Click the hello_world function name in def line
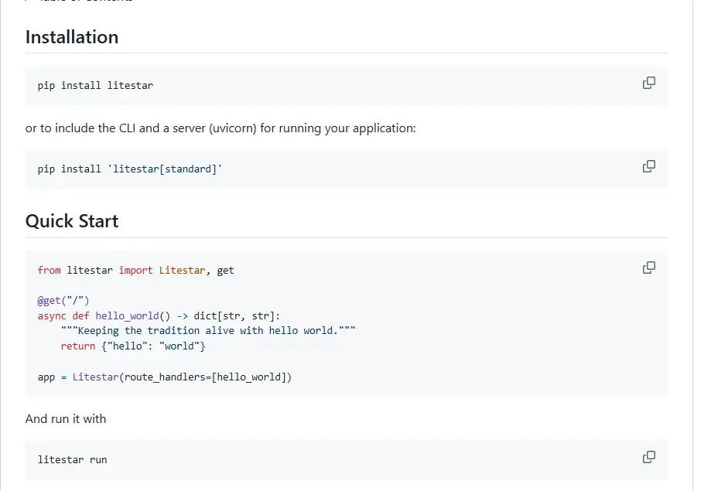Screen dimensions: 711x491 coord(127,316)
